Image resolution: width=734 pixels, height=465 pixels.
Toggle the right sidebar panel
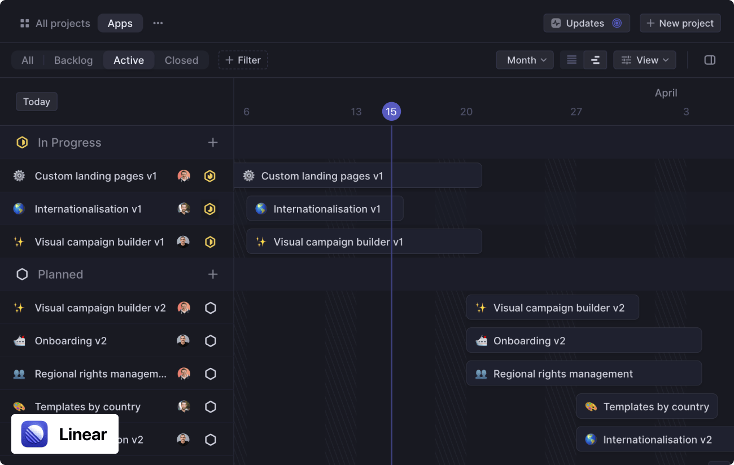710,60
